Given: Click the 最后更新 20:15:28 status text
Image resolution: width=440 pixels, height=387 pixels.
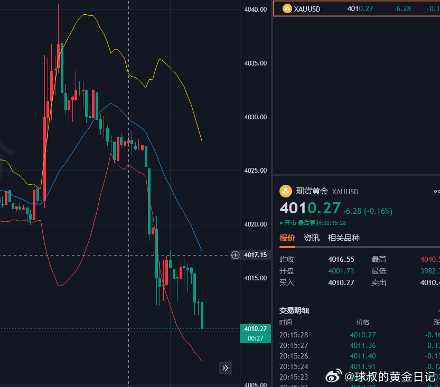Looking at the screenshot, I should click(x=322, y=223).
